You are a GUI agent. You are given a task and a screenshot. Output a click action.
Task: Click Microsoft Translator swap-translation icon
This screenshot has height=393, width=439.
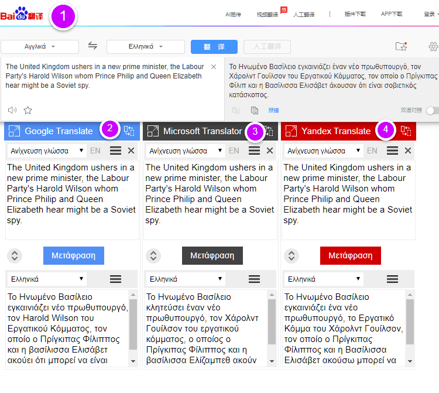[269, 131]
